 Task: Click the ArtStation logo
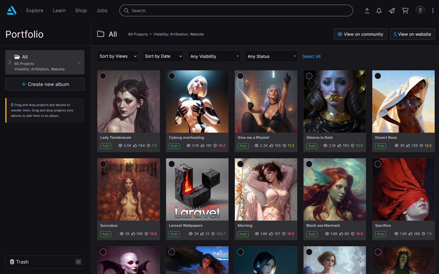(x=11, y=10)
